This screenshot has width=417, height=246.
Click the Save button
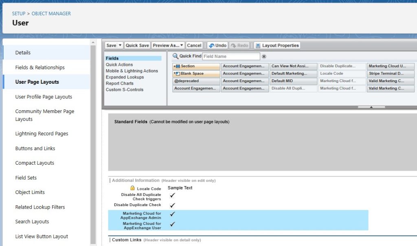pyautogui.click(x=111, y=46)
